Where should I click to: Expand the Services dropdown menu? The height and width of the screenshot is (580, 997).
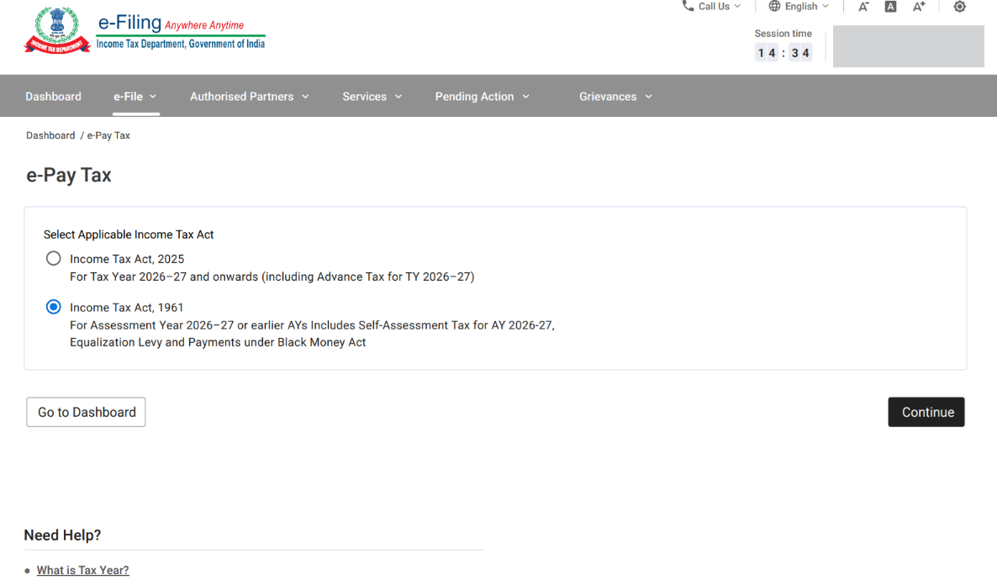point(372,97)
